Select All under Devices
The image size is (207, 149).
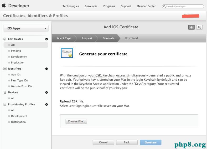pyautogui.click(x=13, y=98)
